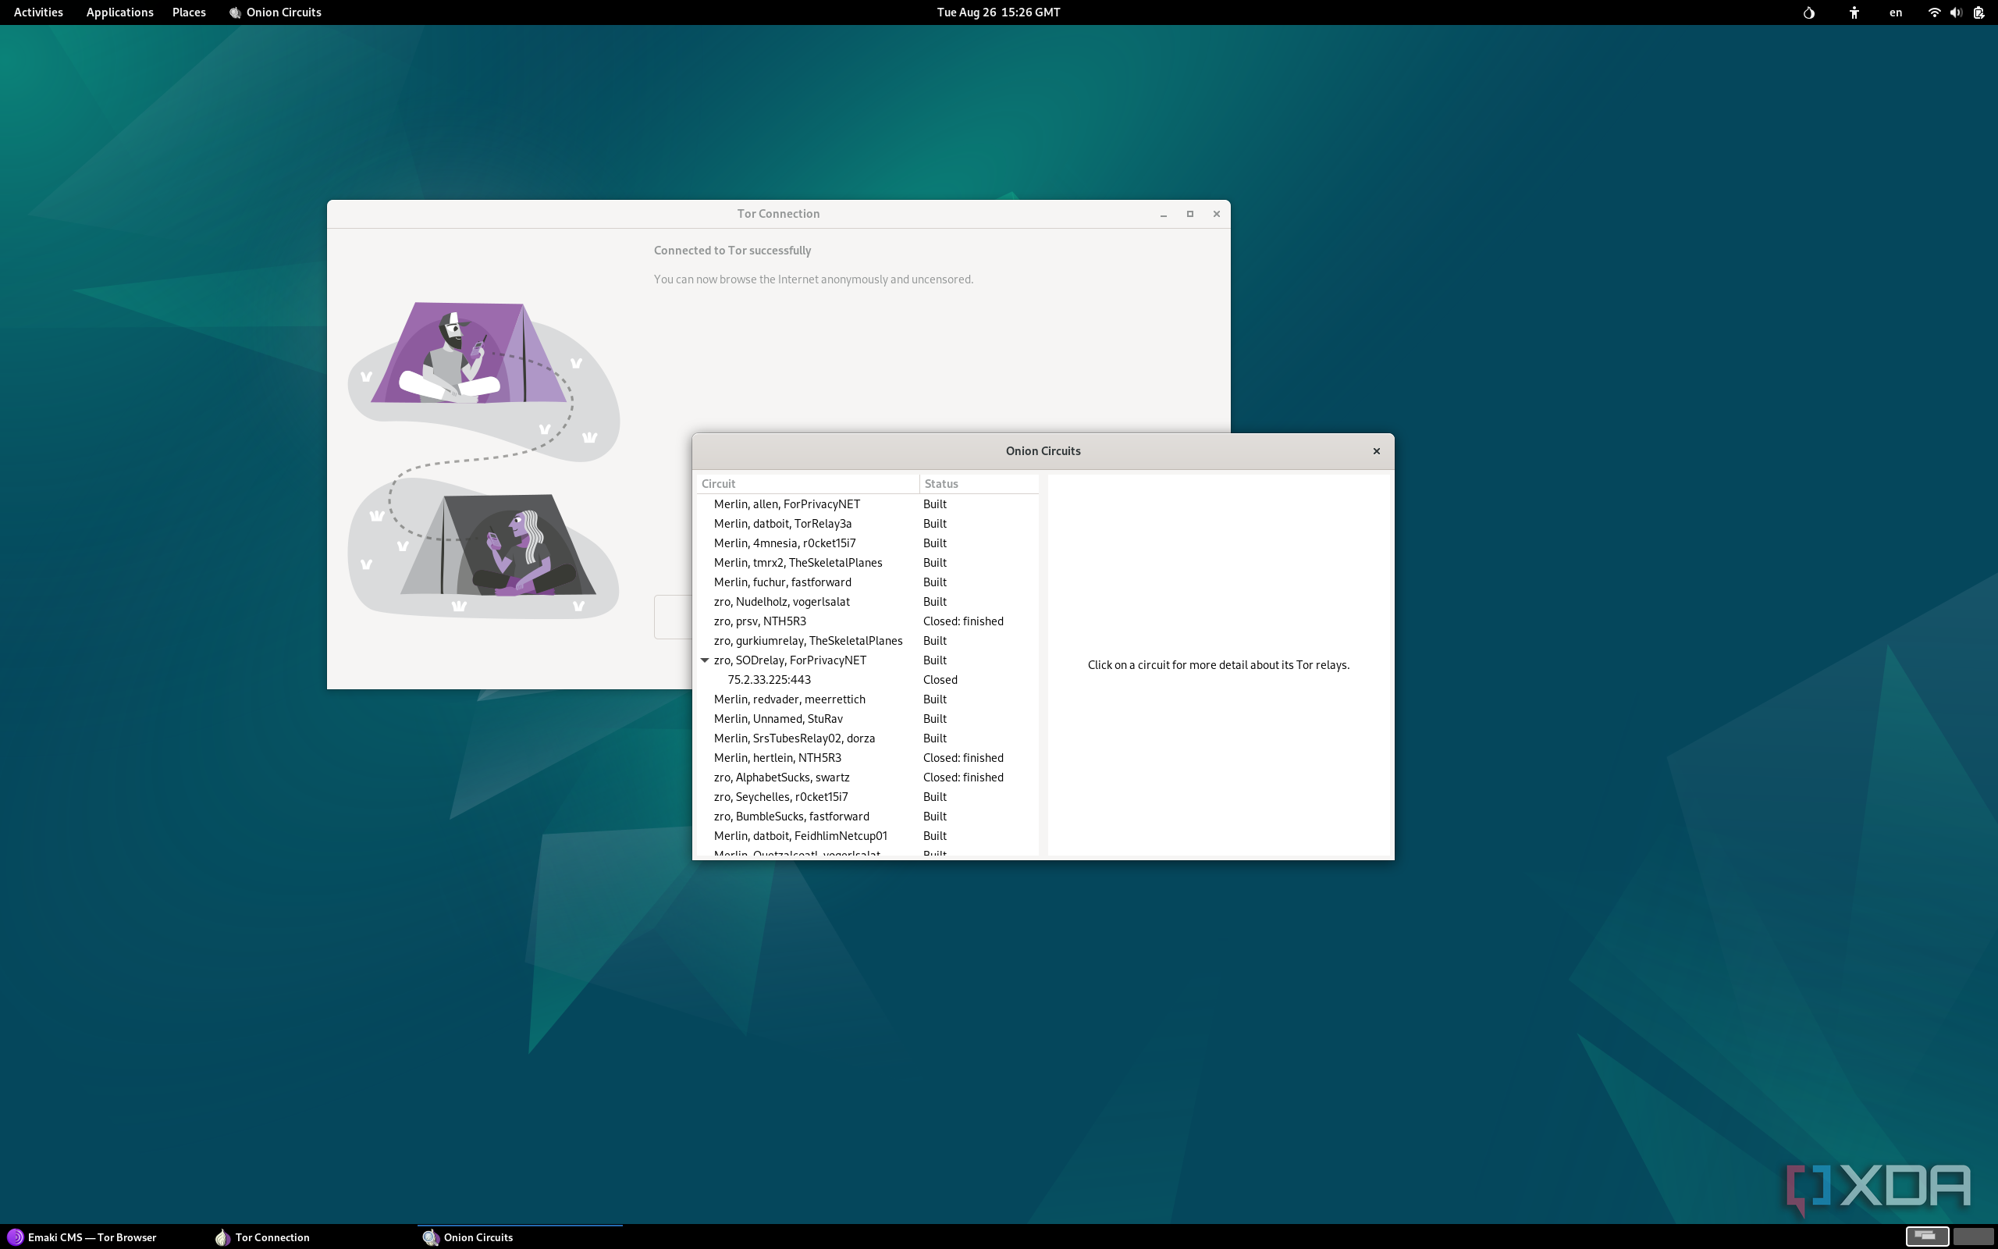The height and width of the screenshot is (1249, 1998).
Task: Click the Onion Circuits taskbar item
Action: (x=520, y=1237)
